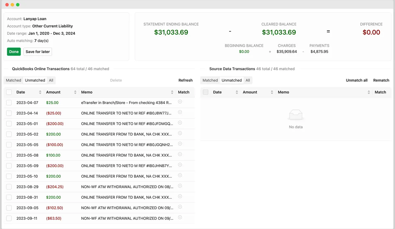
Task: Switch QuickBooks list to Matched tab
Action: pyautogui.click(x=13, y=80)
